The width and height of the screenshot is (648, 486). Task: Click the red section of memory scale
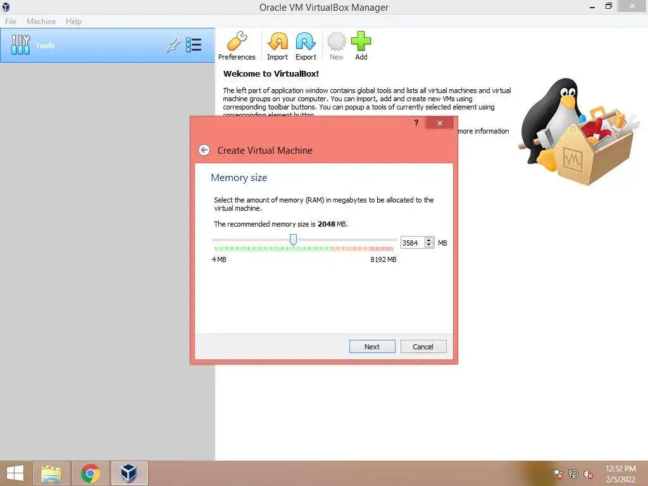(382, 248)
